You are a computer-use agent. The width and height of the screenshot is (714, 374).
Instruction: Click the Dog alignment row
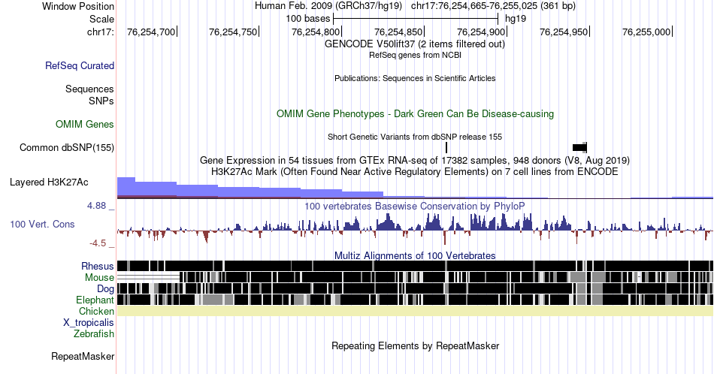point(415,288)
